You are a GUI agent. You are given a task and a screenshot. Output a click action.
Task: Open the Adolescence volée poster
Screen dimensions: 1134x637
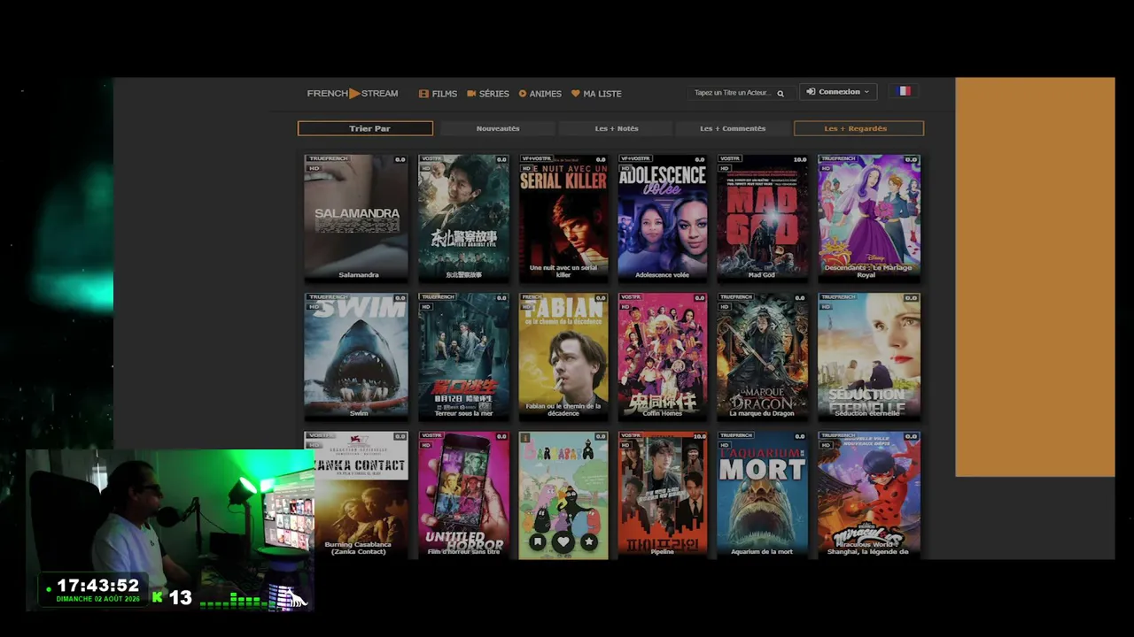(663, 218)
